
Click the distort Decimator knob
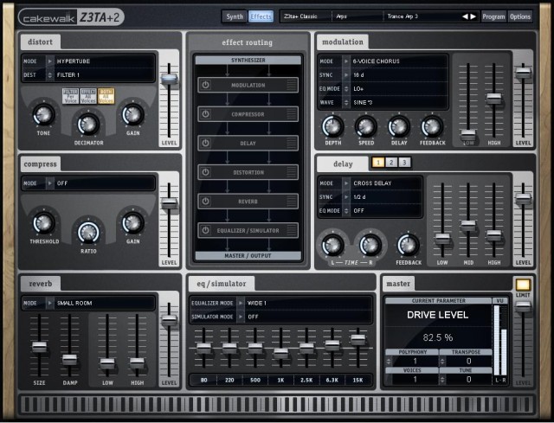(x=88, y=119)
